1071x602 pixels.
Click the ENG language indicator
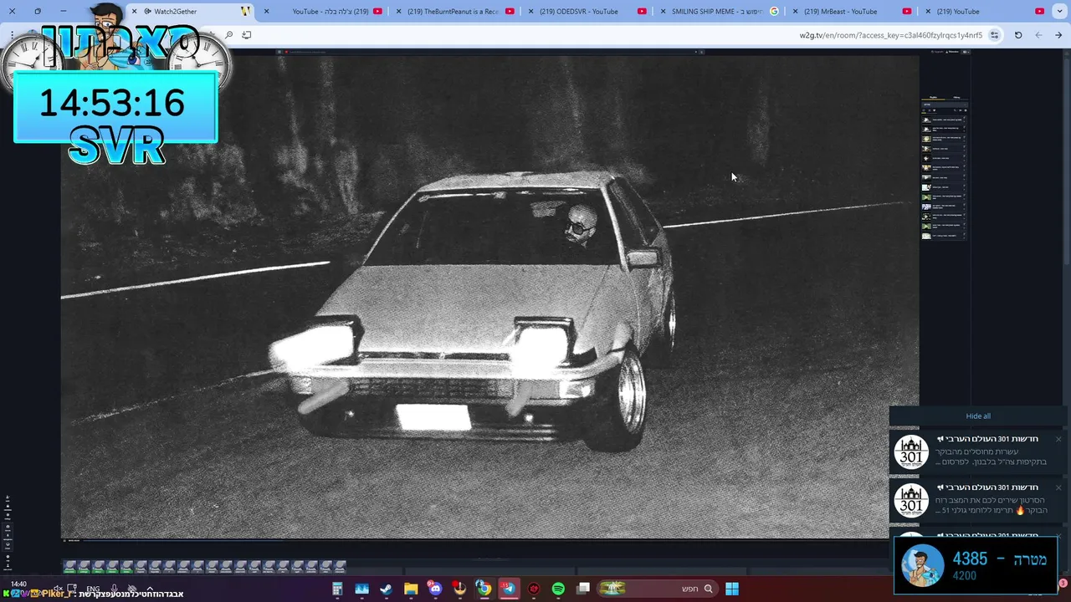93,589
